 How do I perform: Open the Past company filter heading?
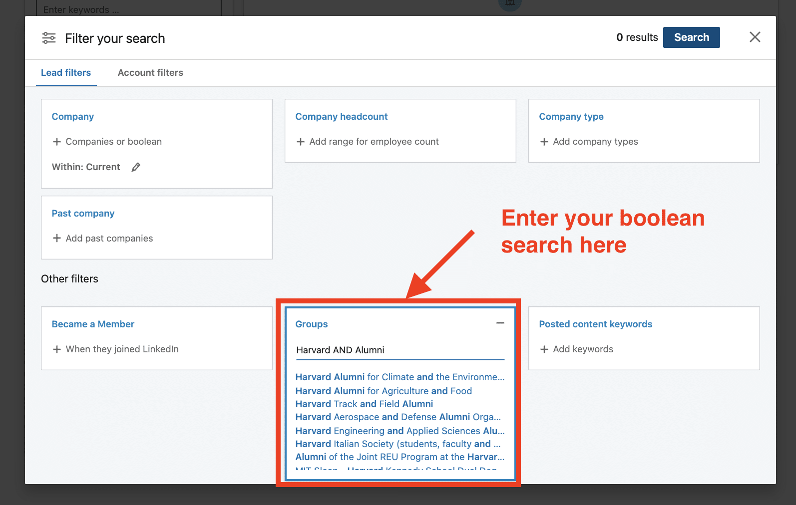(83, 214)
